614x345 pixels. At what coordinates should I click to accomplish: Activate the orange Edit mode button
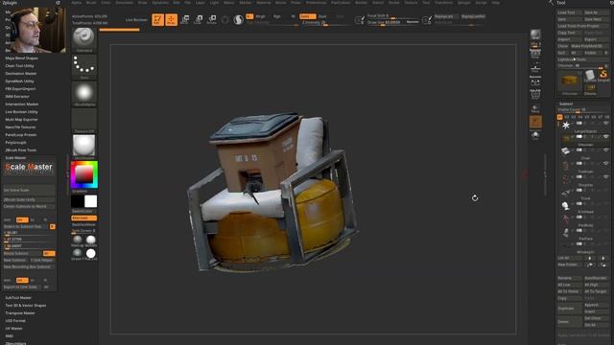coord(157,19)
